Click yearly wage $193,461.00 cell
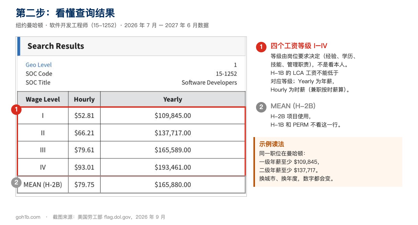Image resolution: width=418 pixels, height=225 pixels. pyautogui.click(x=173, y=167)
